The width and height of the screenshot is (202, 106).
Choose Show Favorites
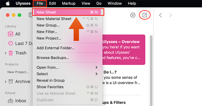(x=68, y=87)
